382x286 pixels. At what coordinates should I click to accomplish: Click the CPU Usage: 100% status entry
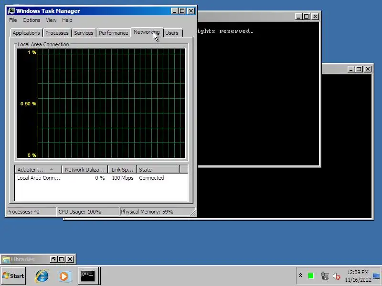coord(88,212)
